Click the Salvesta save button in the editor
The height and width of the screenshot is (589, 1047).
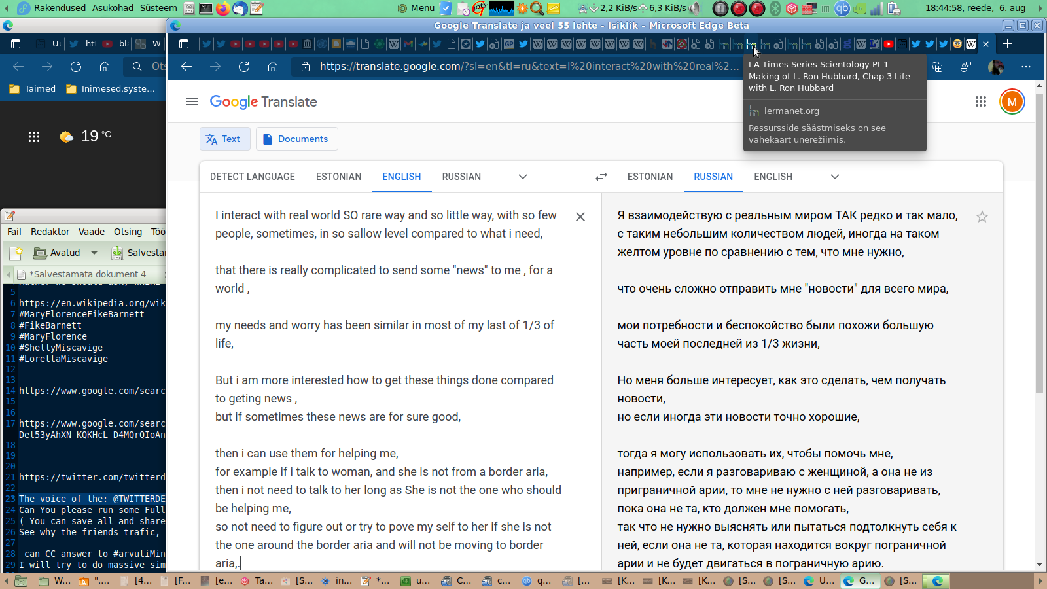pos(137,253)
